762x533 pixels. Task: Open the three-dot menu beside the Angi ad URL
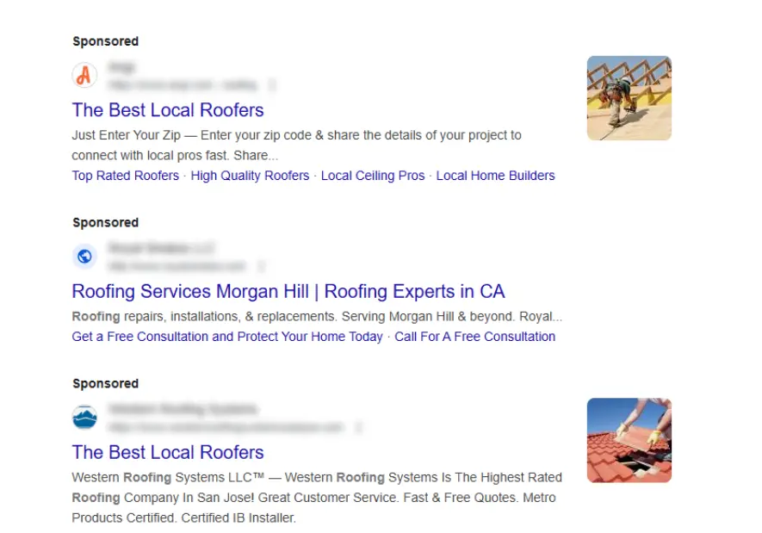point(272,85)
